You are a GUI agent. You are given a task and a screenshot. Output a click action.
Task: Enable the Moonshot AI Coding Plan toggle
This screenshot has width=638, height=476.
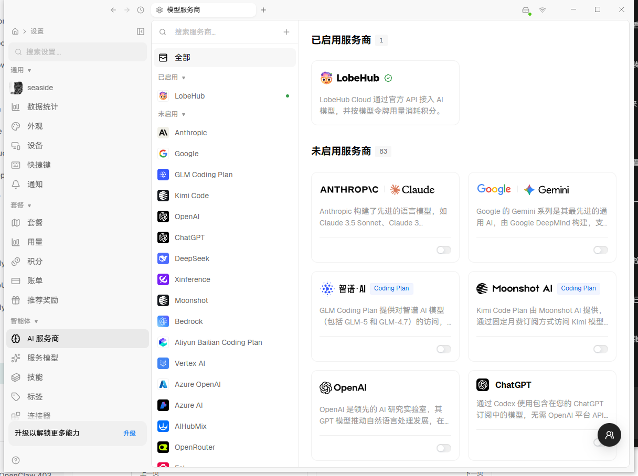point(600,349)
